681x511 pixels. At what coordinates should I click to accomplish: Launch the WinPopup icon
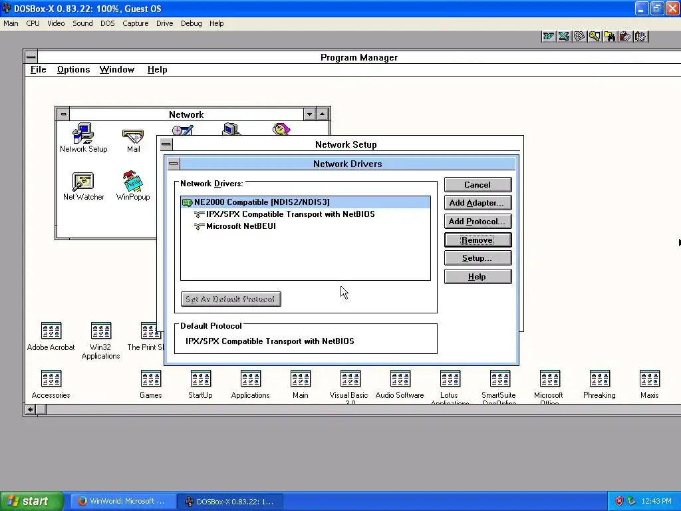pyautogui.click(x=133, y=186)
